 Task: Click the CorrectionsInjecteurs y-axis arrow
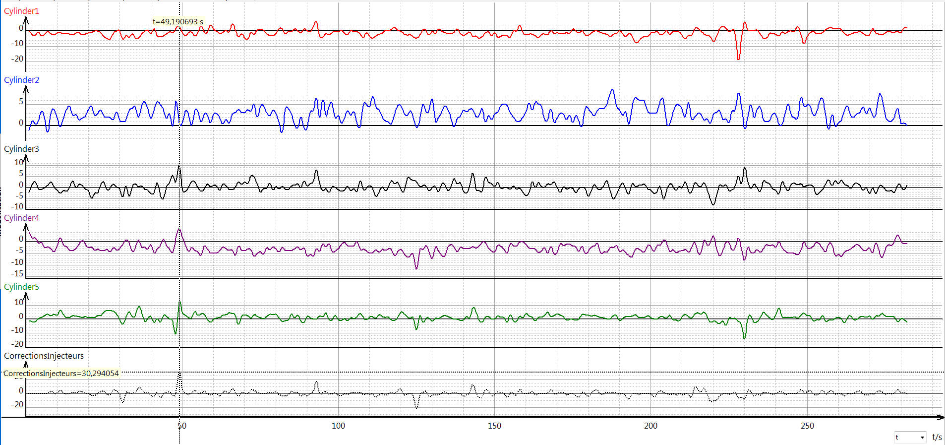coord(26,365)
